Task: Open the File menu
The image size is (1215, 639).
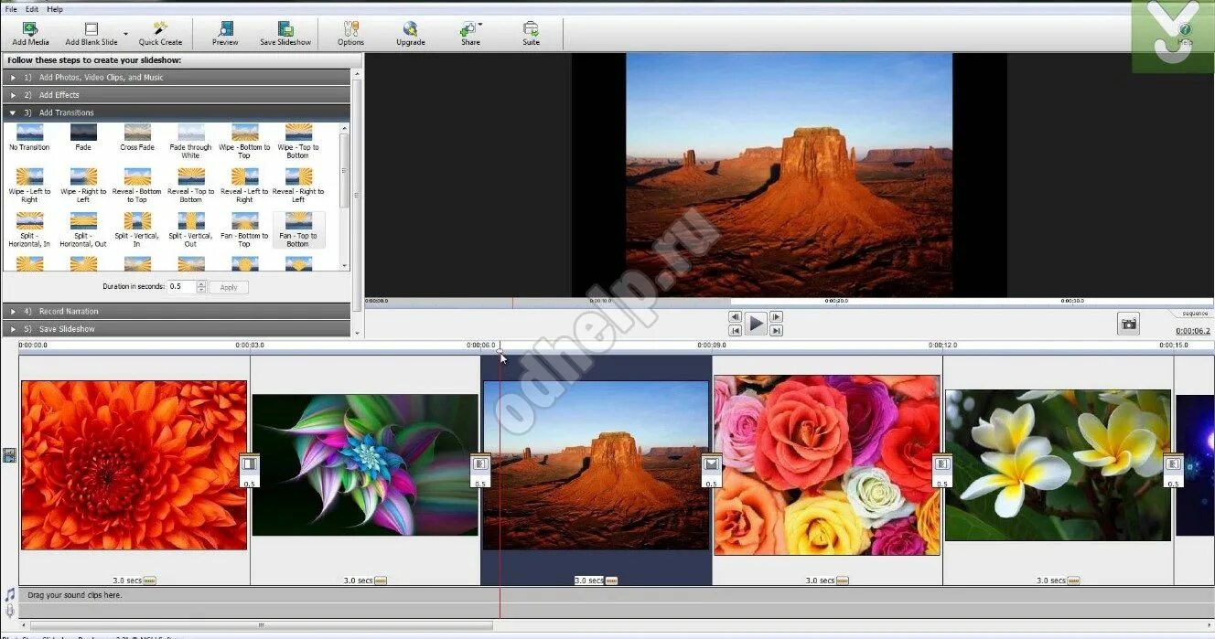Action: coord(11,9)
